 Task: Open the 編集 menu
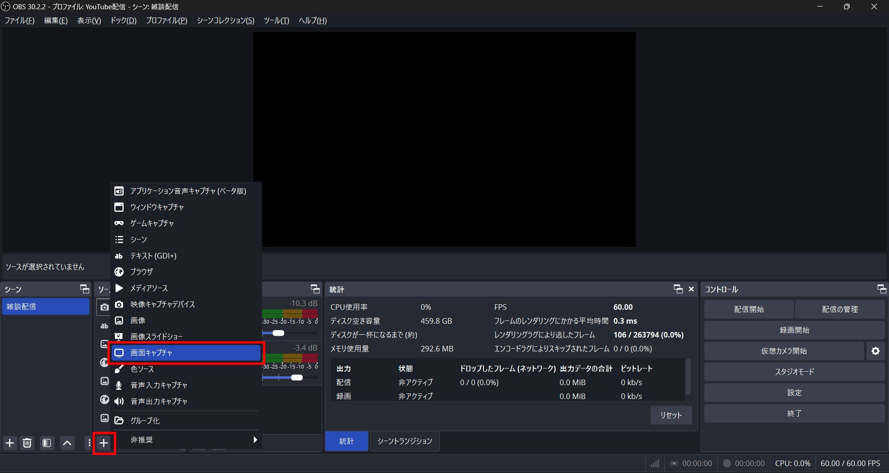pyautogui.click(x=56, y=20)
